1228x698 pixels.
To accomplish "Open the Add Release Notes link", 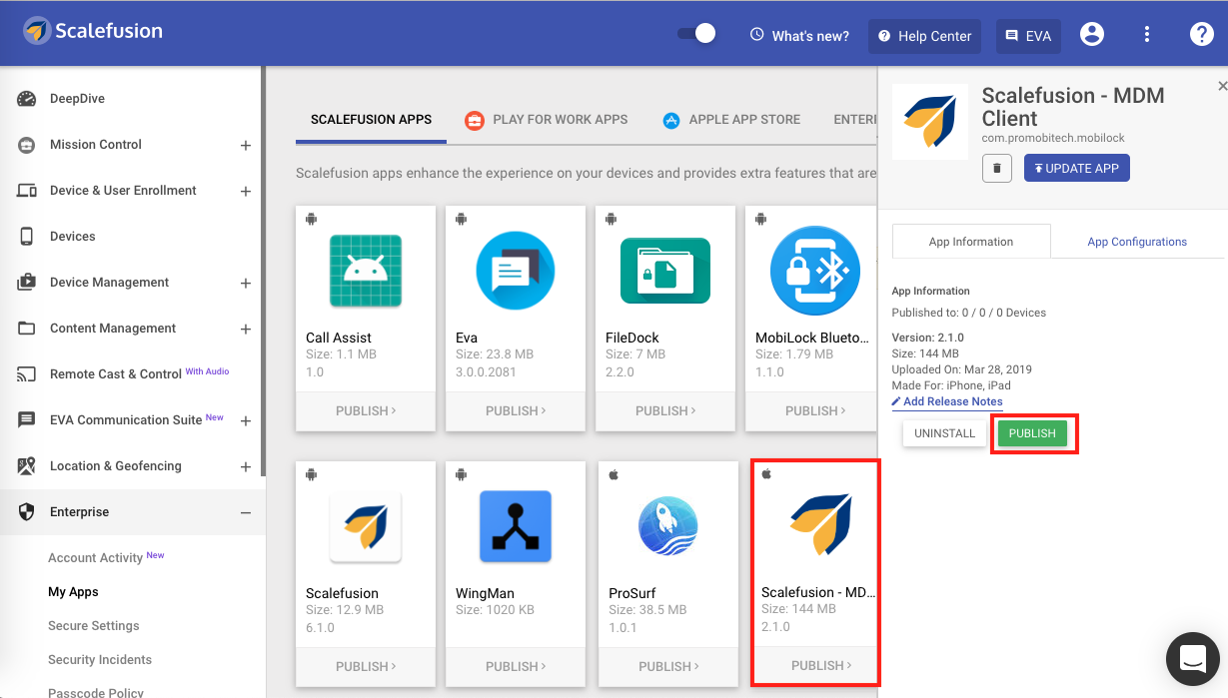I will point(947,401).
